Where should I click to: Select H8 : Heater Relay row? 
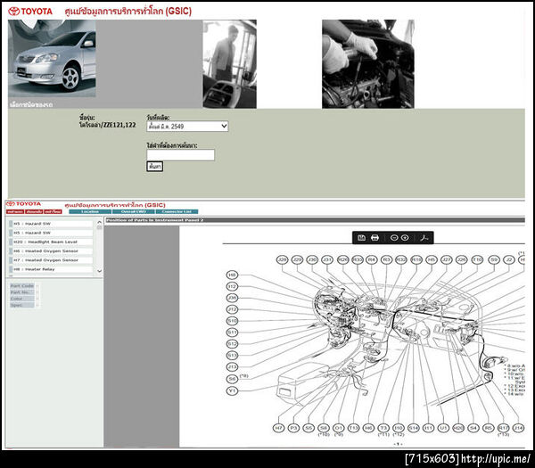(51, 269)
